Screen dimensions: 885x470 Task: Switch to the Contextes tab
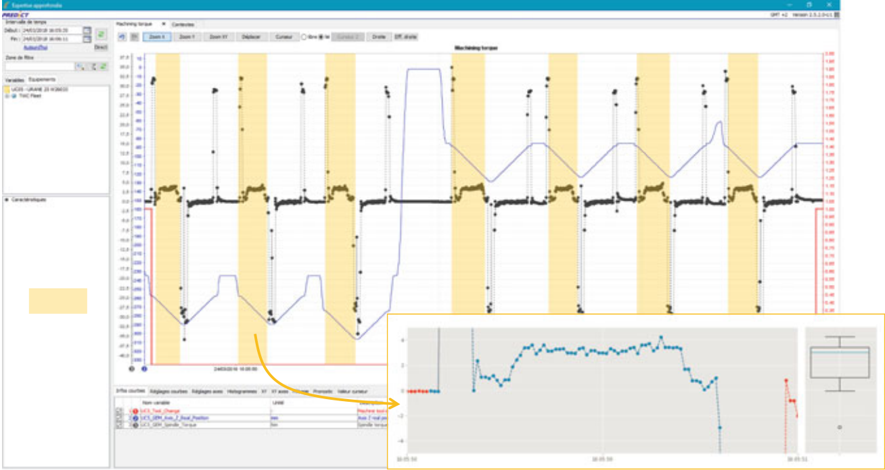click(183, 24)
